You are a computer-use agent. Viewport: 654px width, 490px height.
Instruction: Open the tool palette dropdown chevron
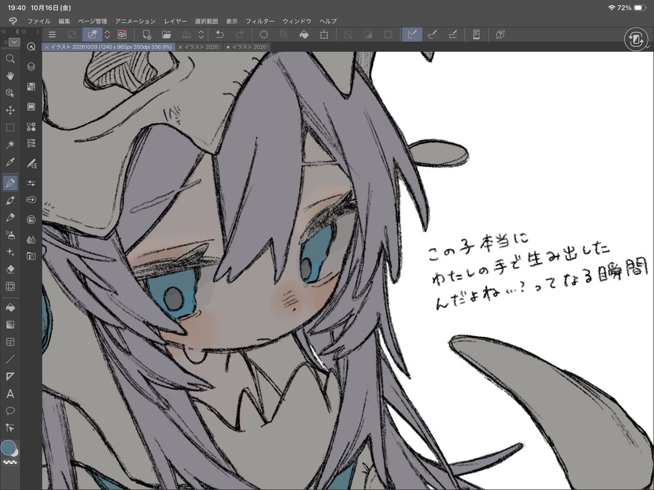14,42
